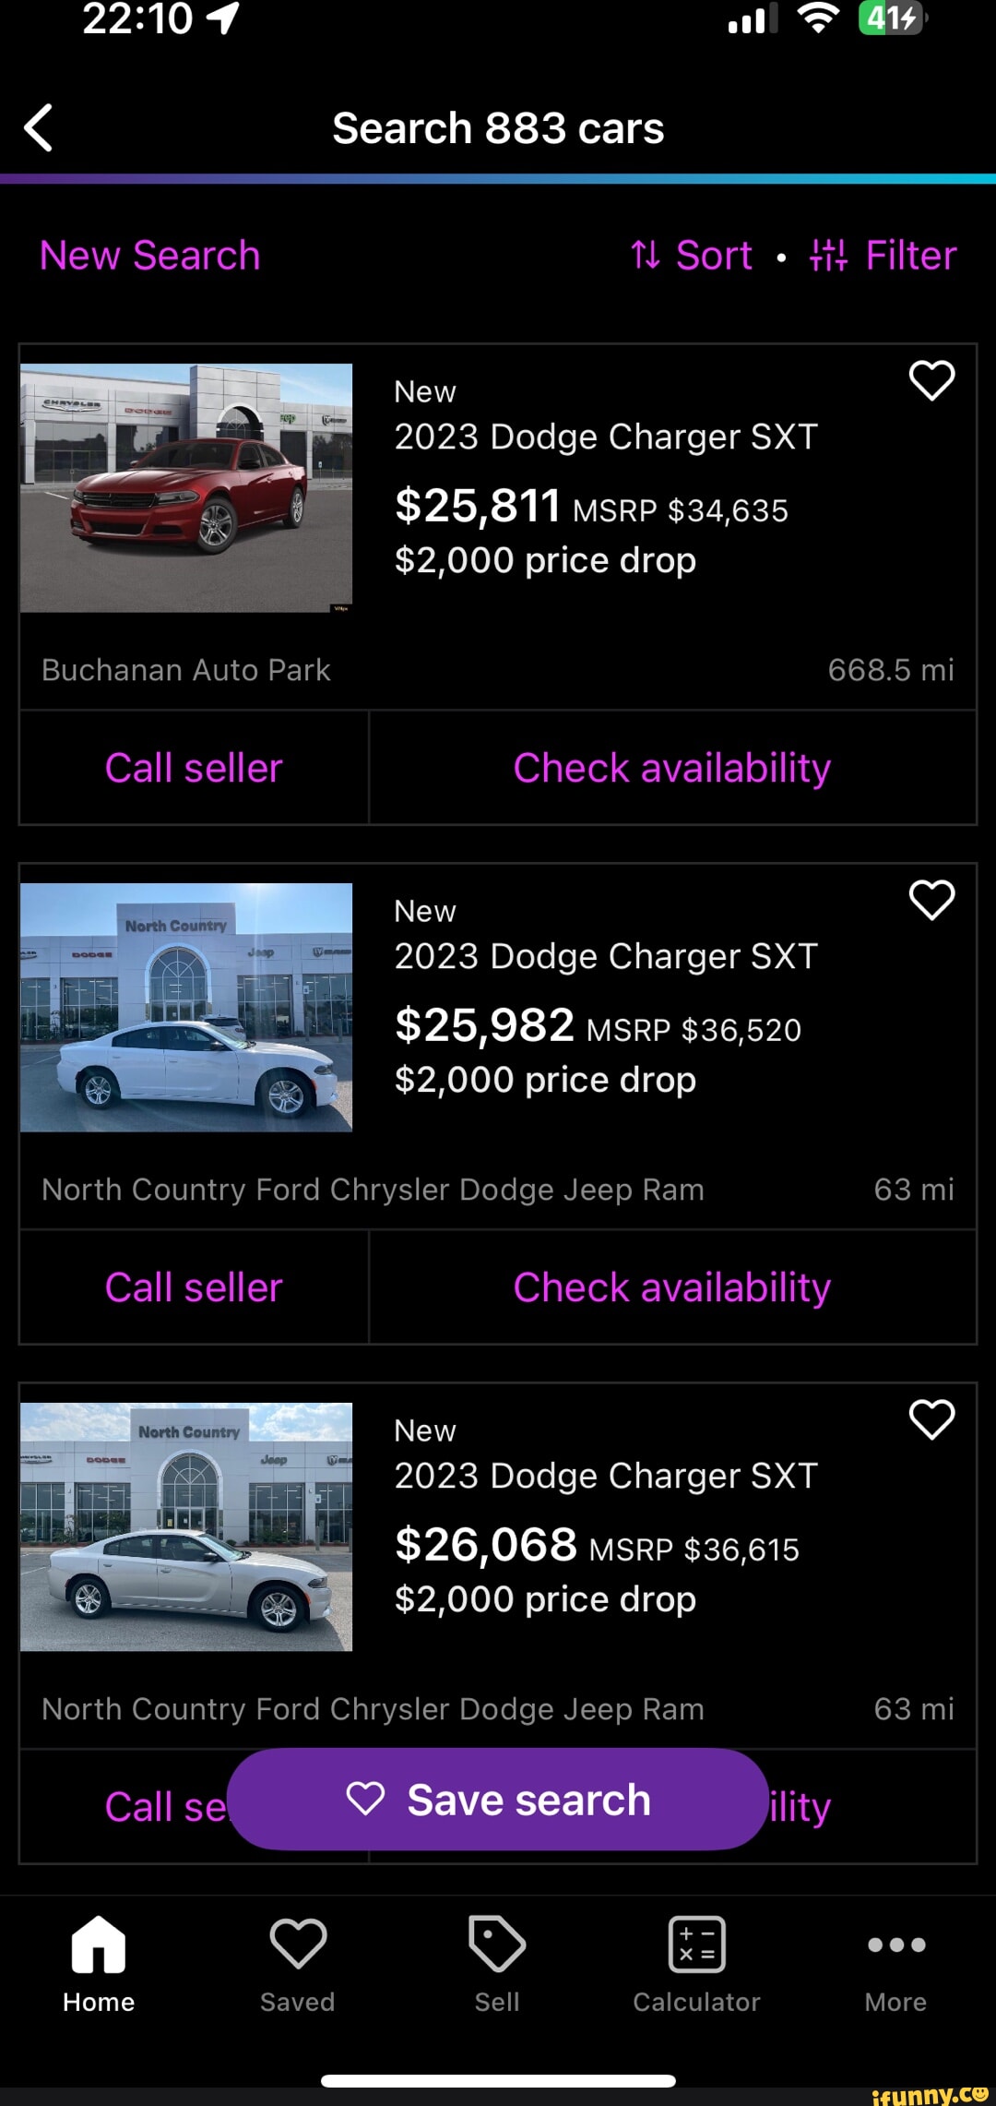Call seller for Buchanan Auto Park car
Image resolution: width=996 pixels, height=2106 pixels.
[194, 768]
